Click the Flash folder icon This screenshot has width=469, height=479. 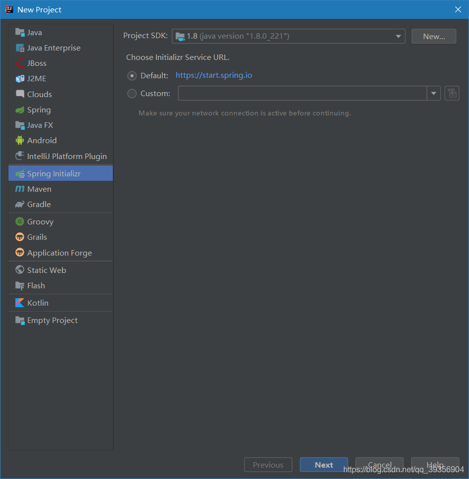click(20, 285)
